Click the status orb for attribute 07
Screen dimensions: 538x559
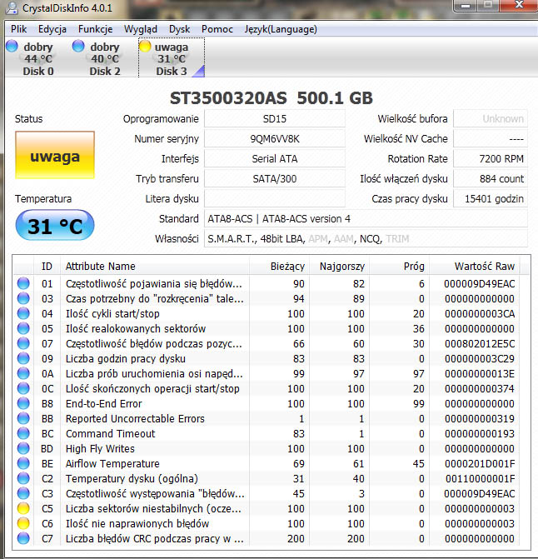(23, 343)
